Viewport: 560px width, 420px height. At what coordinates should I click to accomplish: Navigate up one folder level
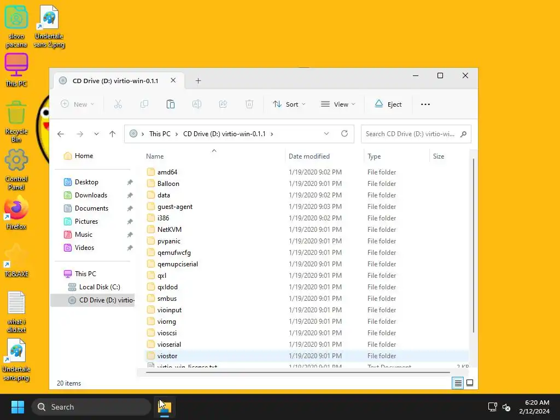click(x=113, y=134)
